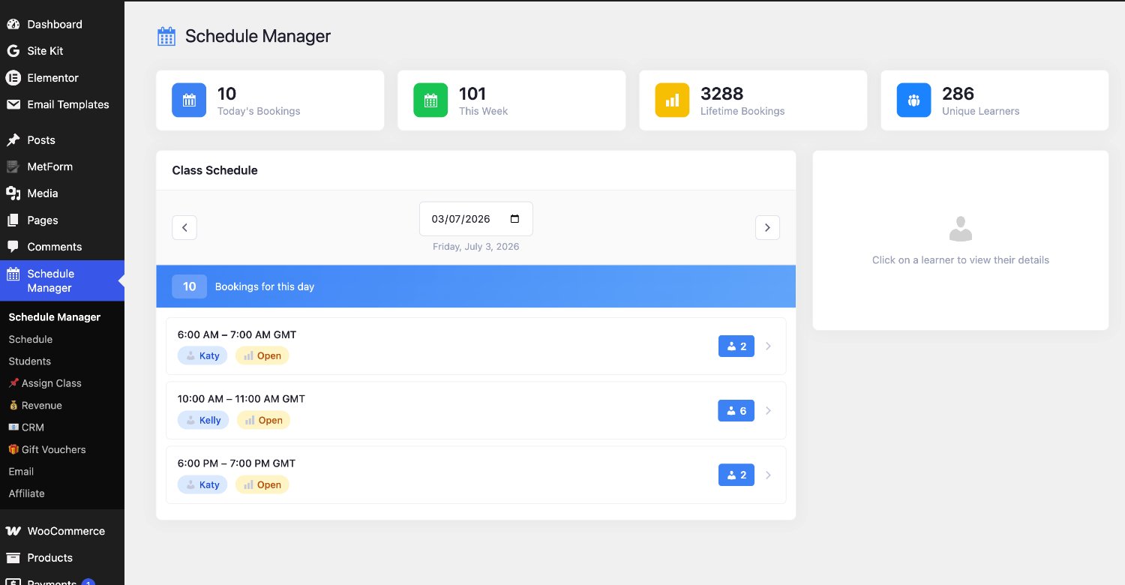The width and height of the screenshot is (1125, 585).
Task: Open the CRM submenu link
Action: 26,427
